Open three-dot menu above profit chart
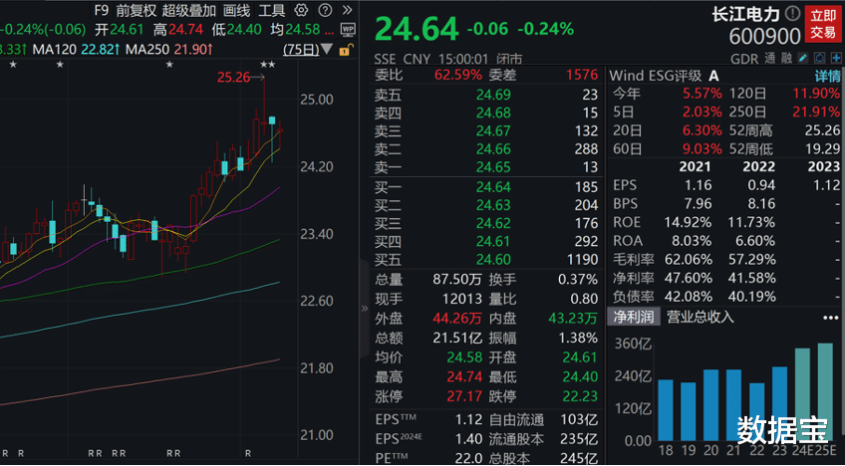Image resolution: width=845 pixels, height=466 pixels. coord(830,318)
